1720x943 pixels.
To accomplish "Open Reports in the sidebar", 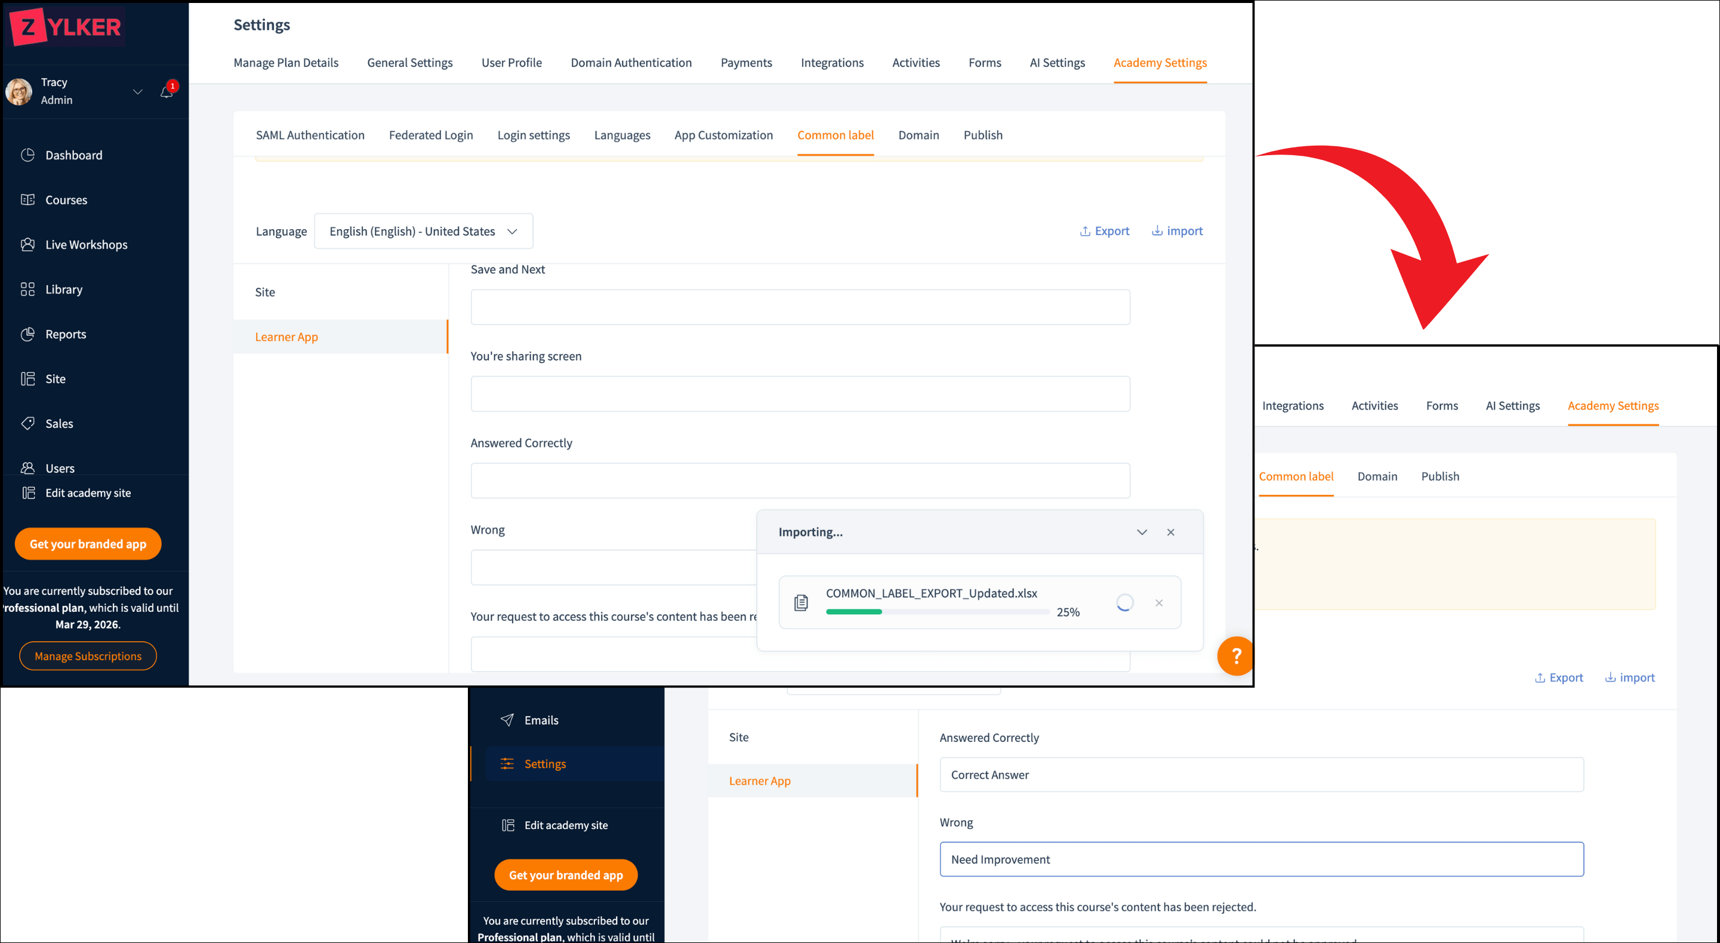I will pyautogui.click(x=66, y=334).
